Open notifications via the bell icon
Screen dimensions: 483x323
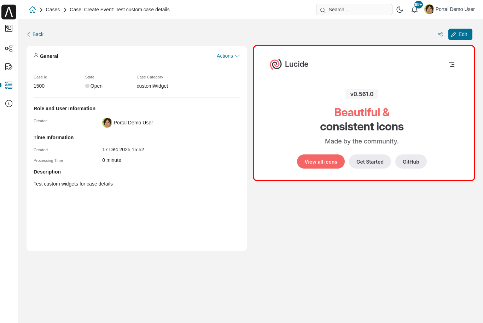(x=414, y=10)
